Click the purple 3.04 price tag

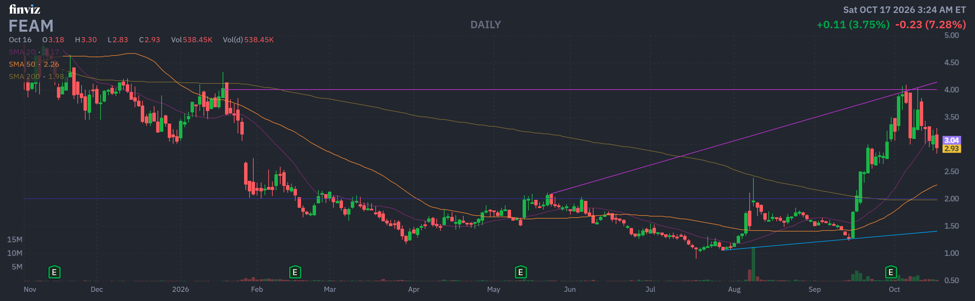(951, 140)
